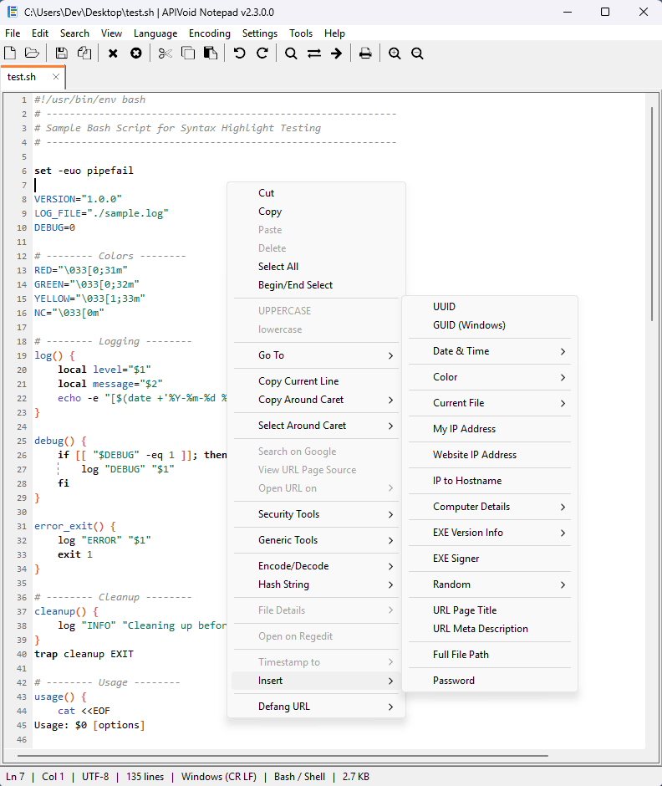Click the Close File X icon
Screen dimensions: 662x786
point(113,54)
